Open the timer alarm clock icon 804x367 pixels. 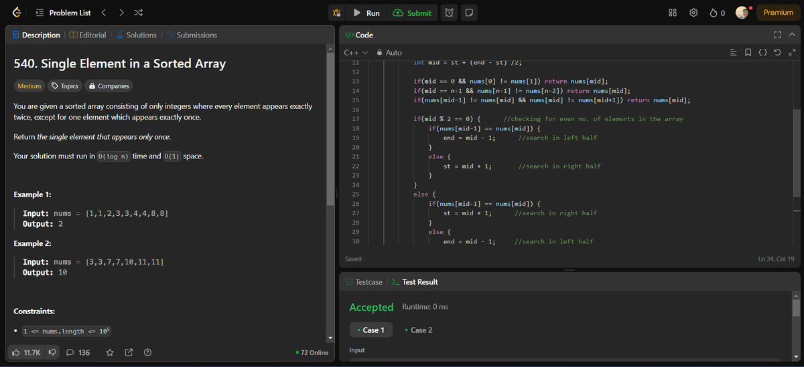tap(450, 13)
